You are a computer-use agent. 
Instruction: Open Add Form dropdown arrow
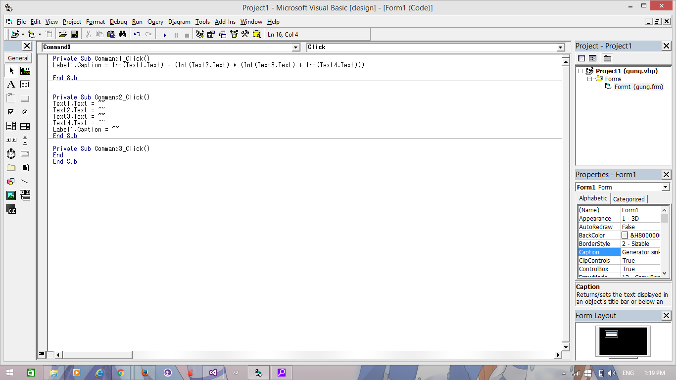[x=40, y=34]
